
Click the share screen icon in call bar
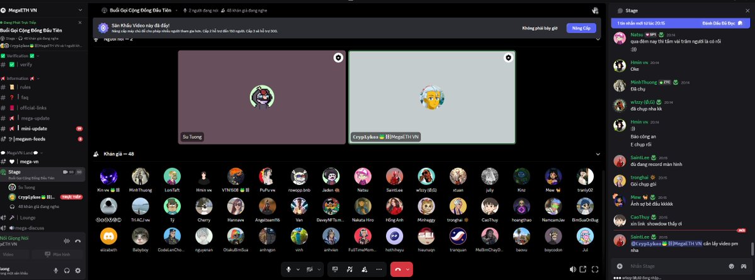pos(335,269)
